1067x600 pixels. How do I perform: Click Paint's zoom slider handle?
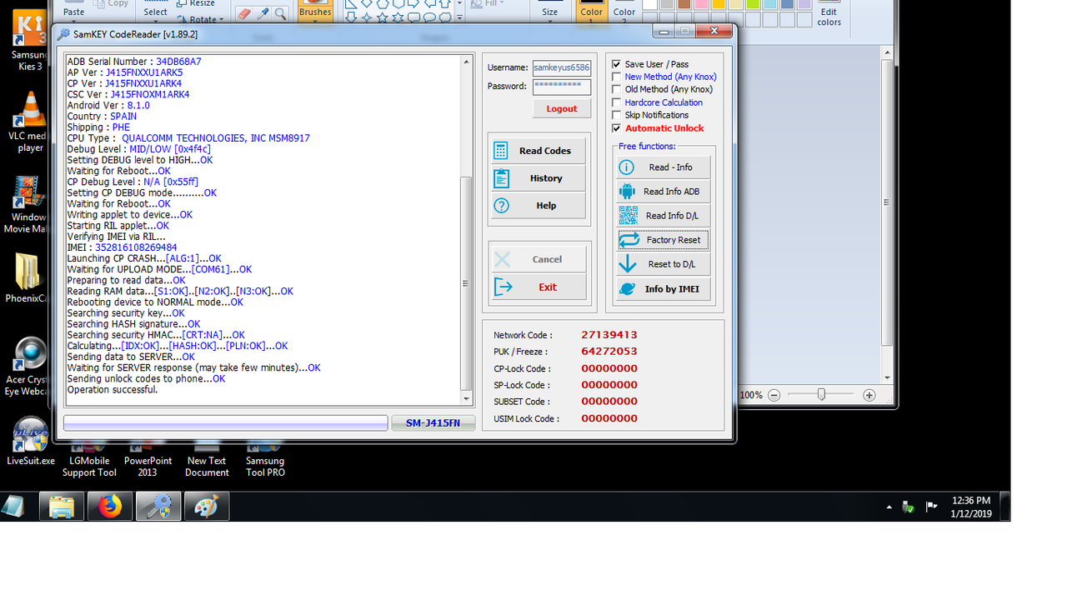(x=821, y=395)
